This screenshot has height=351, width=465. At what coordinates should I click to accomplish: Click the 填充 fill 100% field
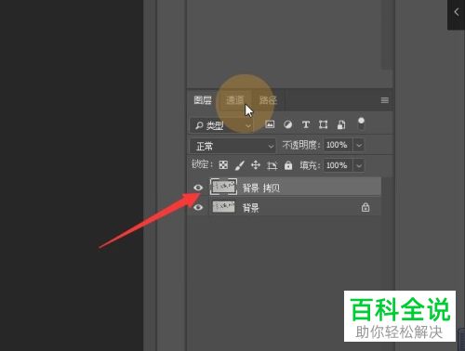click(338, 165)
